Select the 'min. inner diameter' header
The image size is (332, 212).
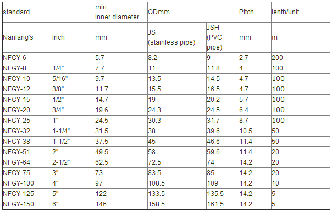[x=121, y=12]
